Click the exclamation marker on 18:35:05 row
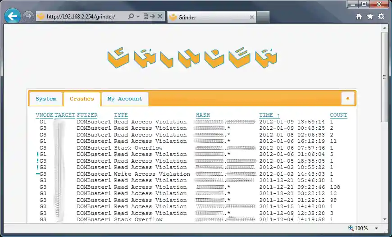 (x=37, y=161)
